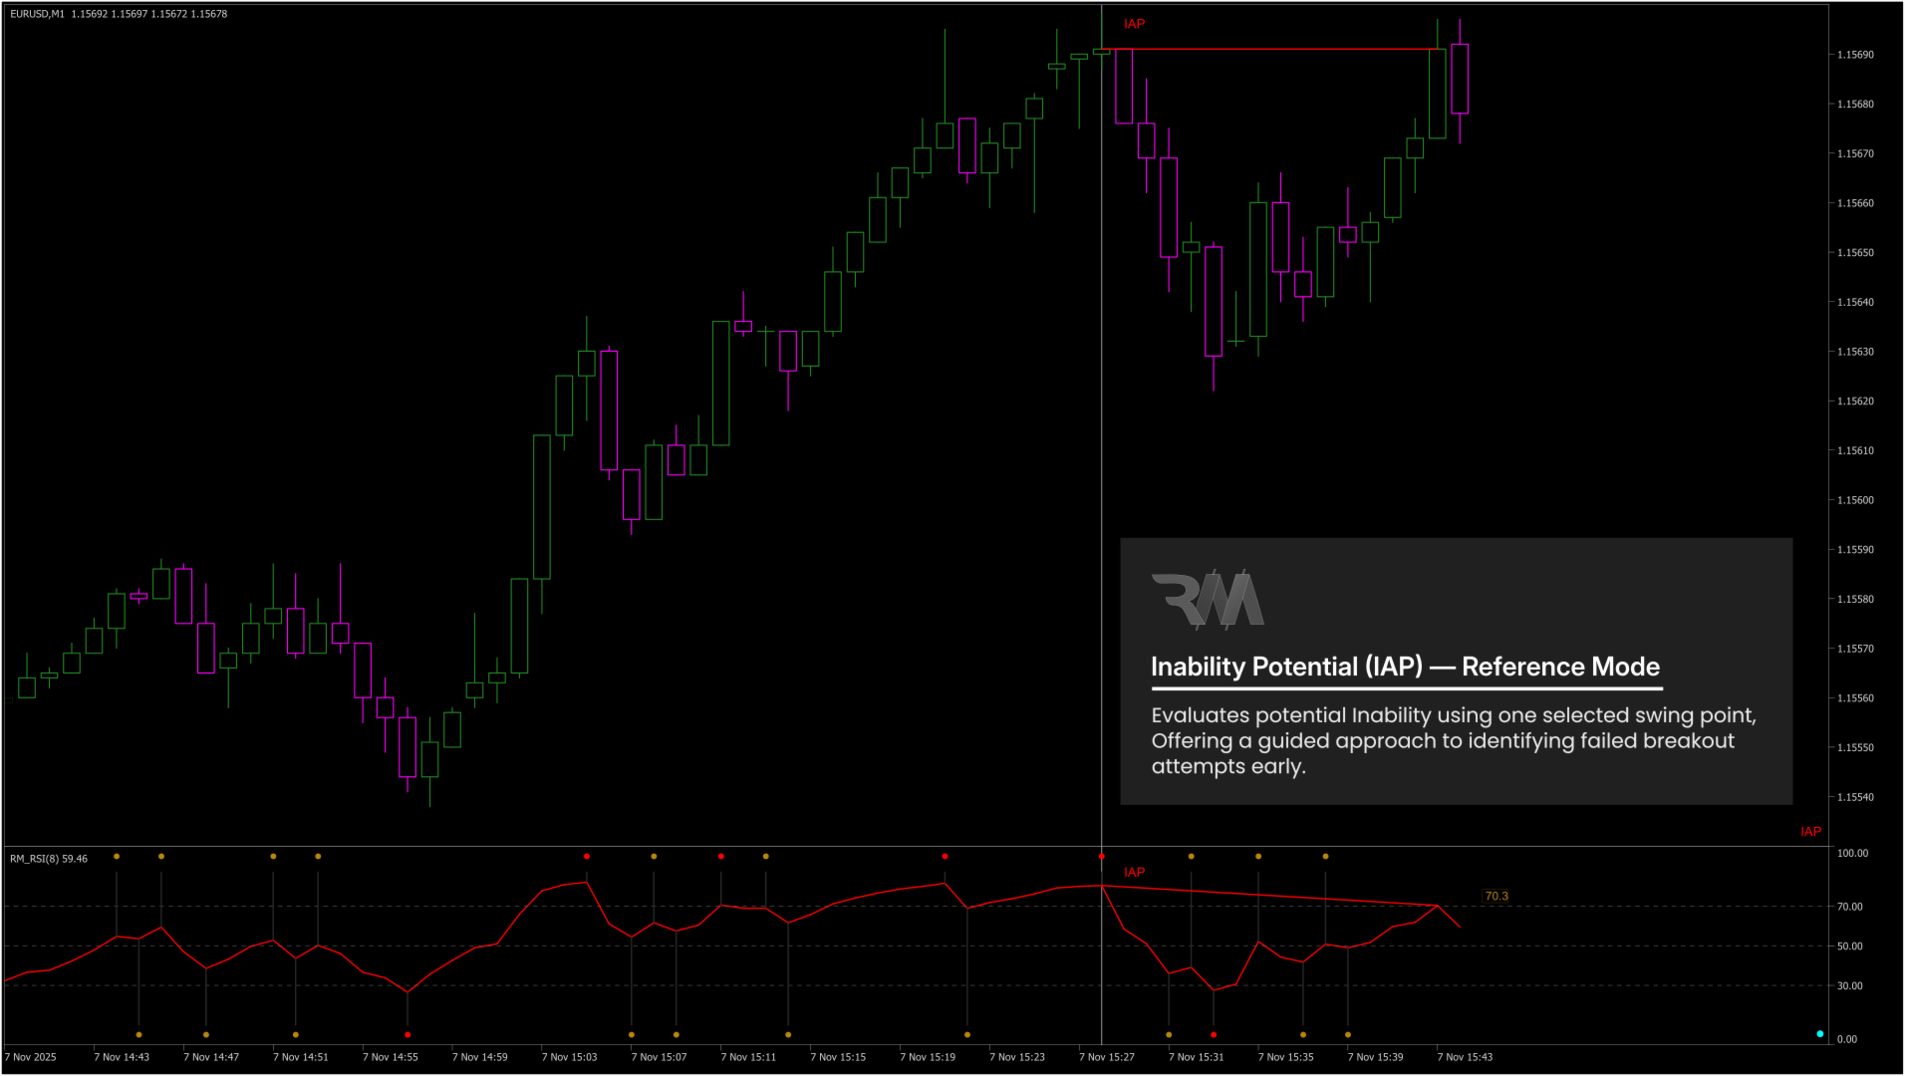This screenshot has width=1905, height=1076.
Task: Click the 7 Nov 15:23 time label
Action: [x=1017, y=1057]
